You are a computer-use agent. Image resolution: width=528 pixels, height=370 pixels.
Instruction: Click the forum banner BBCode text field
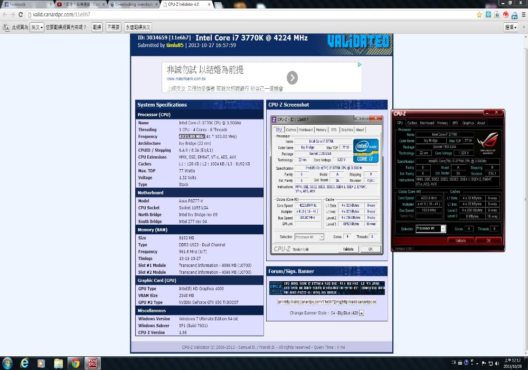pyautogui.click(x=327, y=302)
